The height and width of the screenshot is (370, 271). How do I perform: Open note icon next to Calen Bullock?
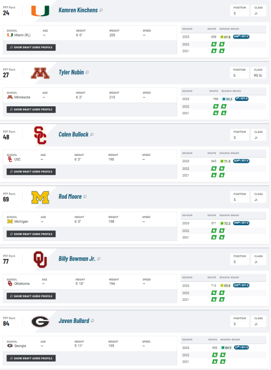pos(92,134)
